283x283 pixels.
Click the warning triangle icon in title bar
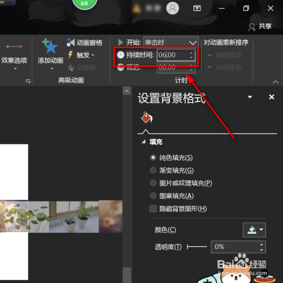[137, 8]
